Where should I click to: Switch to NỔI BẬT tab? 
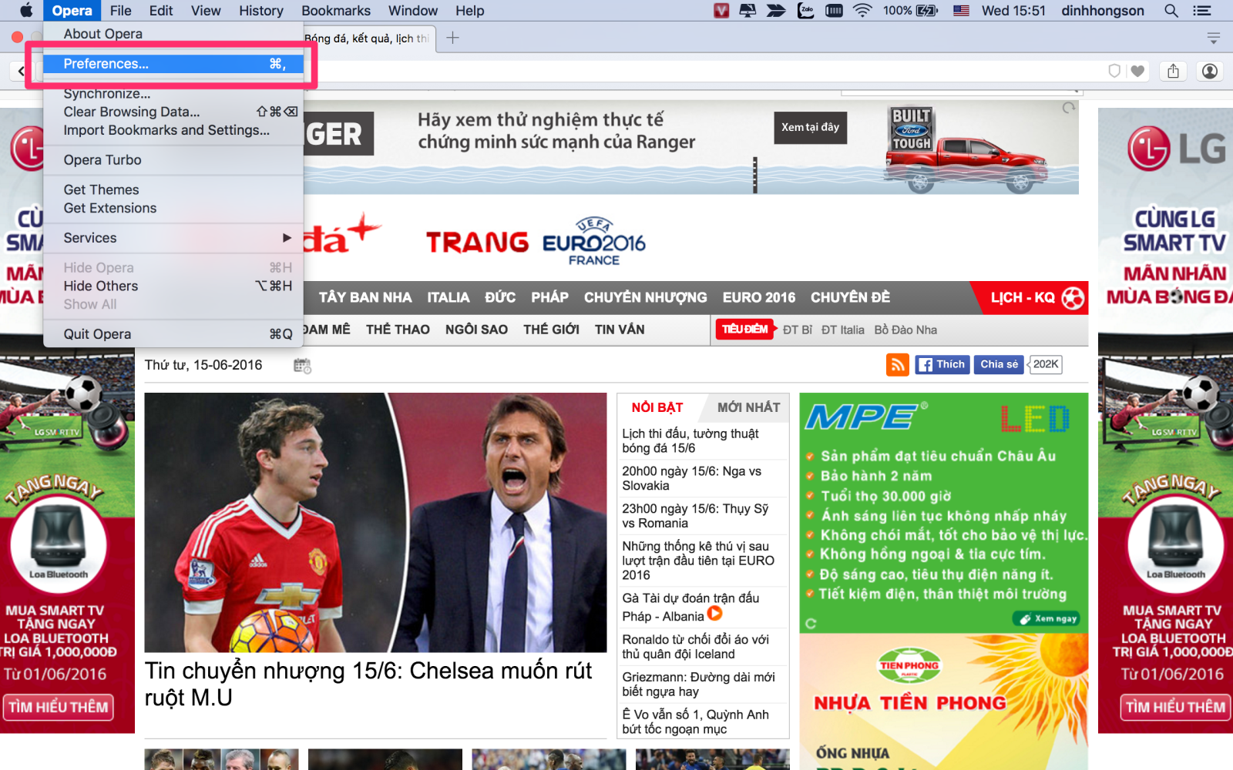click(657, 407)
